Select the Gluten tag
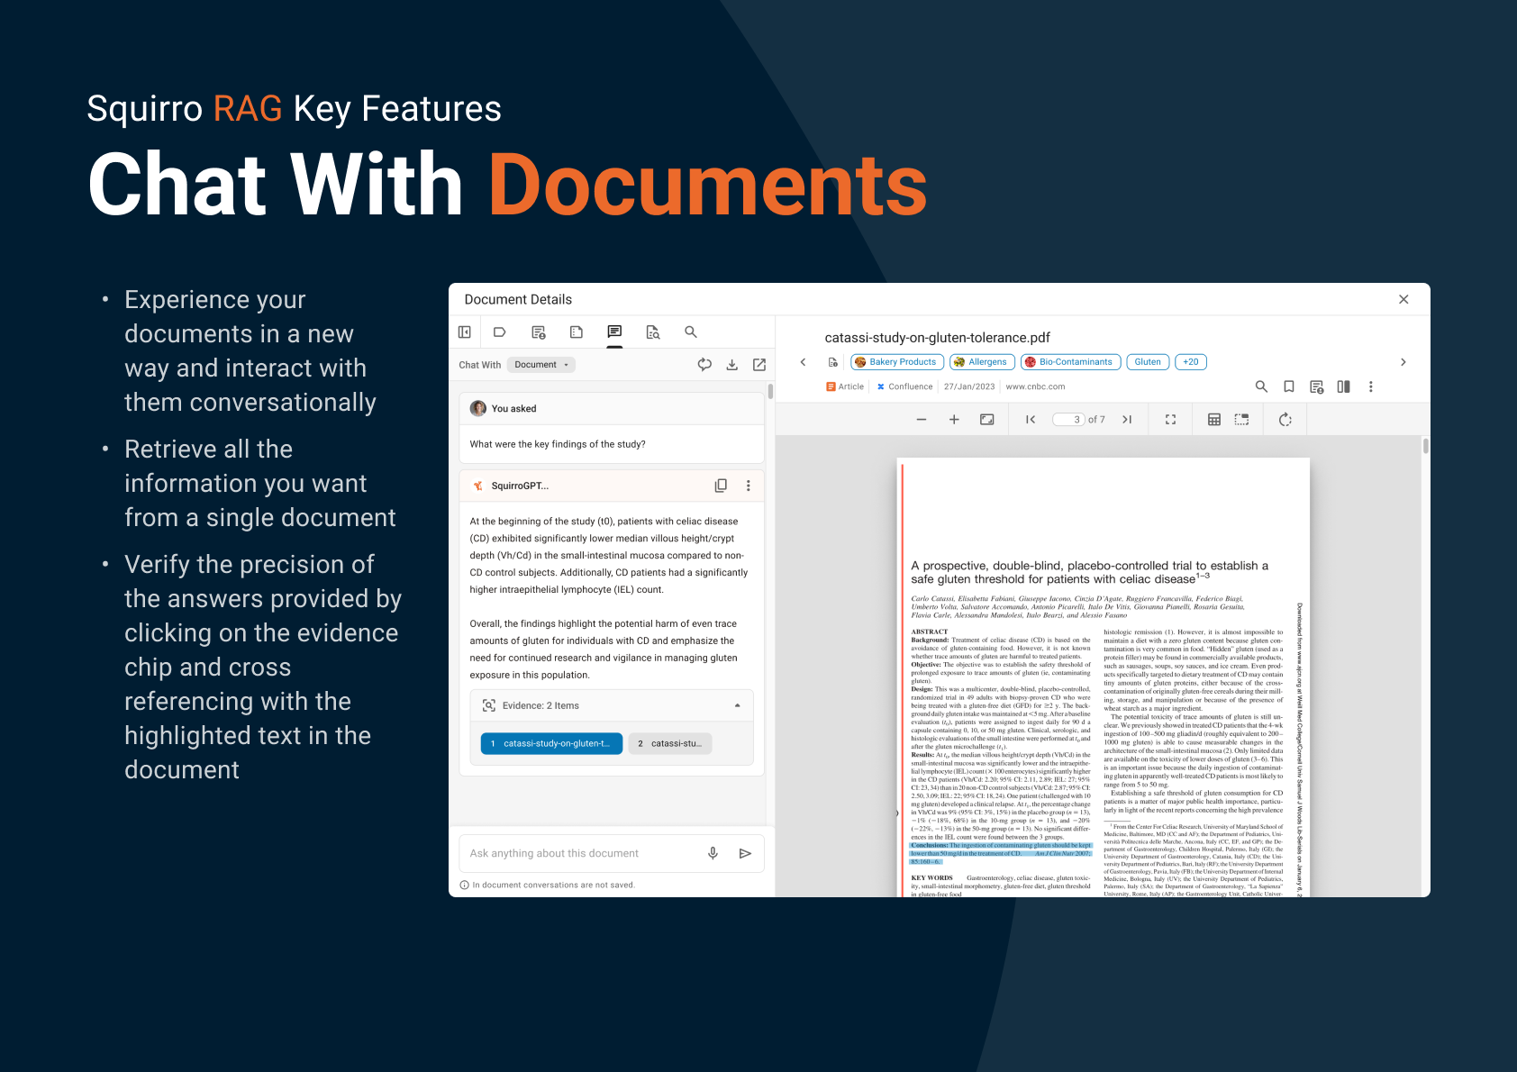1517x1072 pixels. pos(1148,362)
